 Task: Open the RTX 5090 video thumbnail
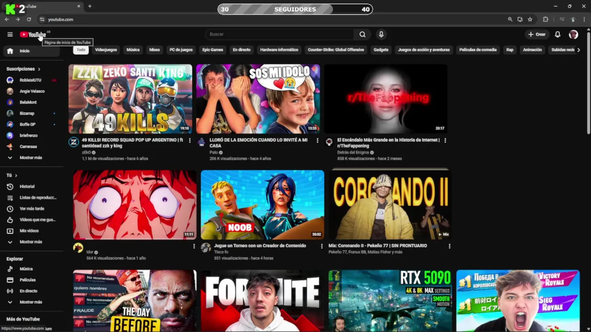(390, 301)
